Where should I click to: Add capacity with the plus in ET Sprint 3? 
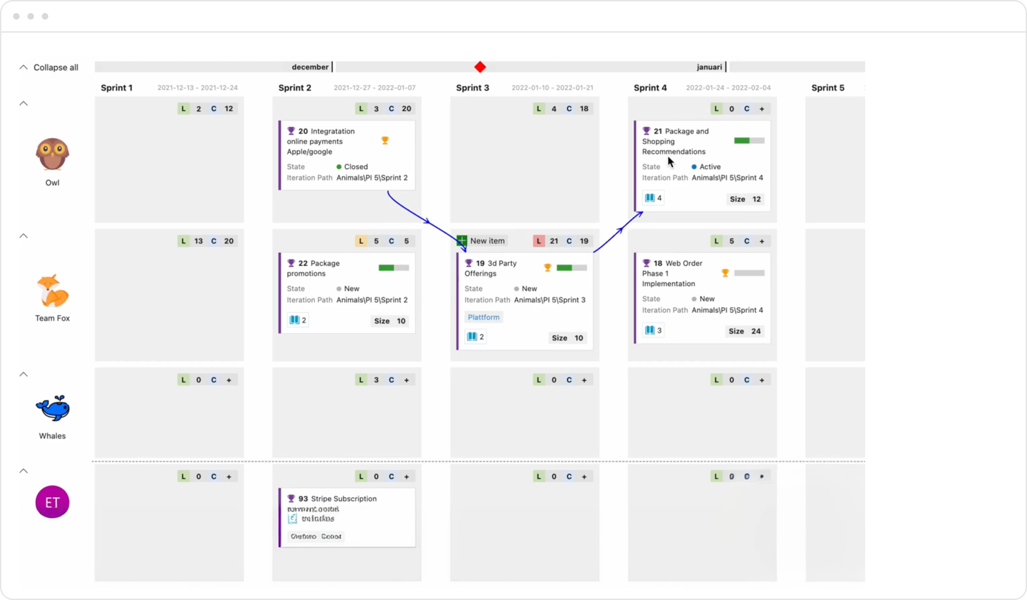[x=584, y=477]
